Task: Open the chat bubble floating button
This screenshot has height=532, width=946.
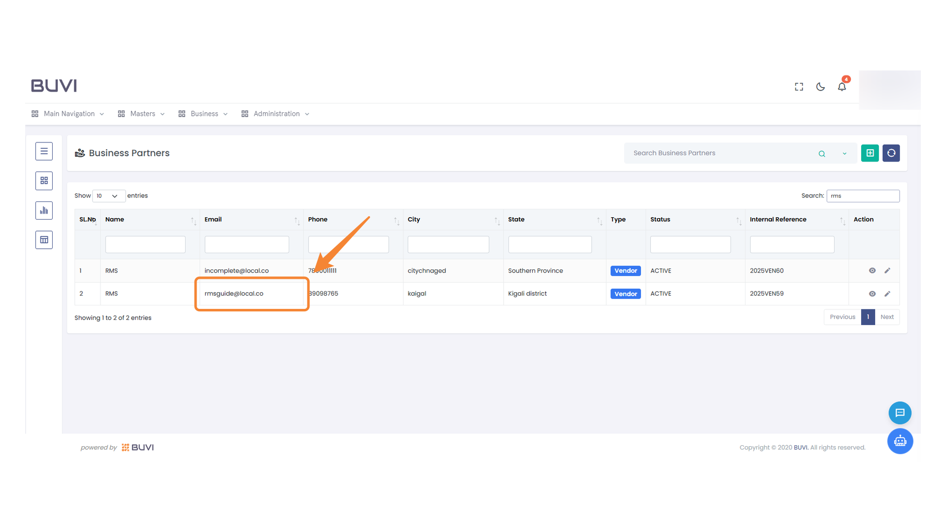Action: pyautogui.click(x=900, y=413)
